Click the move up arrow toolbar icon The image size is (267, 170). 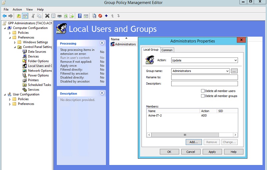coord(112,16)
